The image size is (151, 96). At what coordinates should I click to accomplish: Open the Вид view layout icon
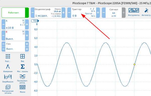click(x=23, y=58)
